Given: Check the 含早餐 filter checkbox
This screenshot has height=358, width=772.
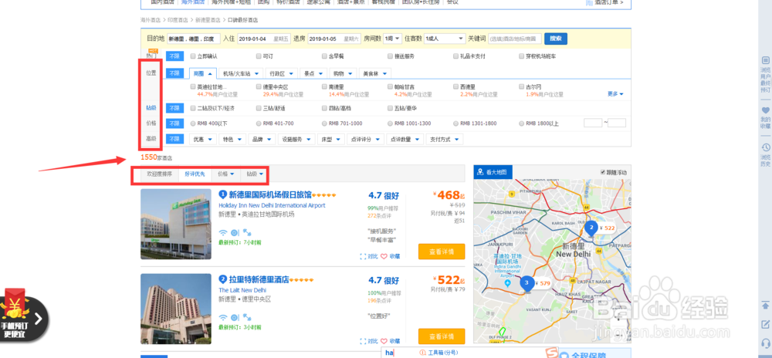Looking at the screenshot, I should (x=324, y=56).
